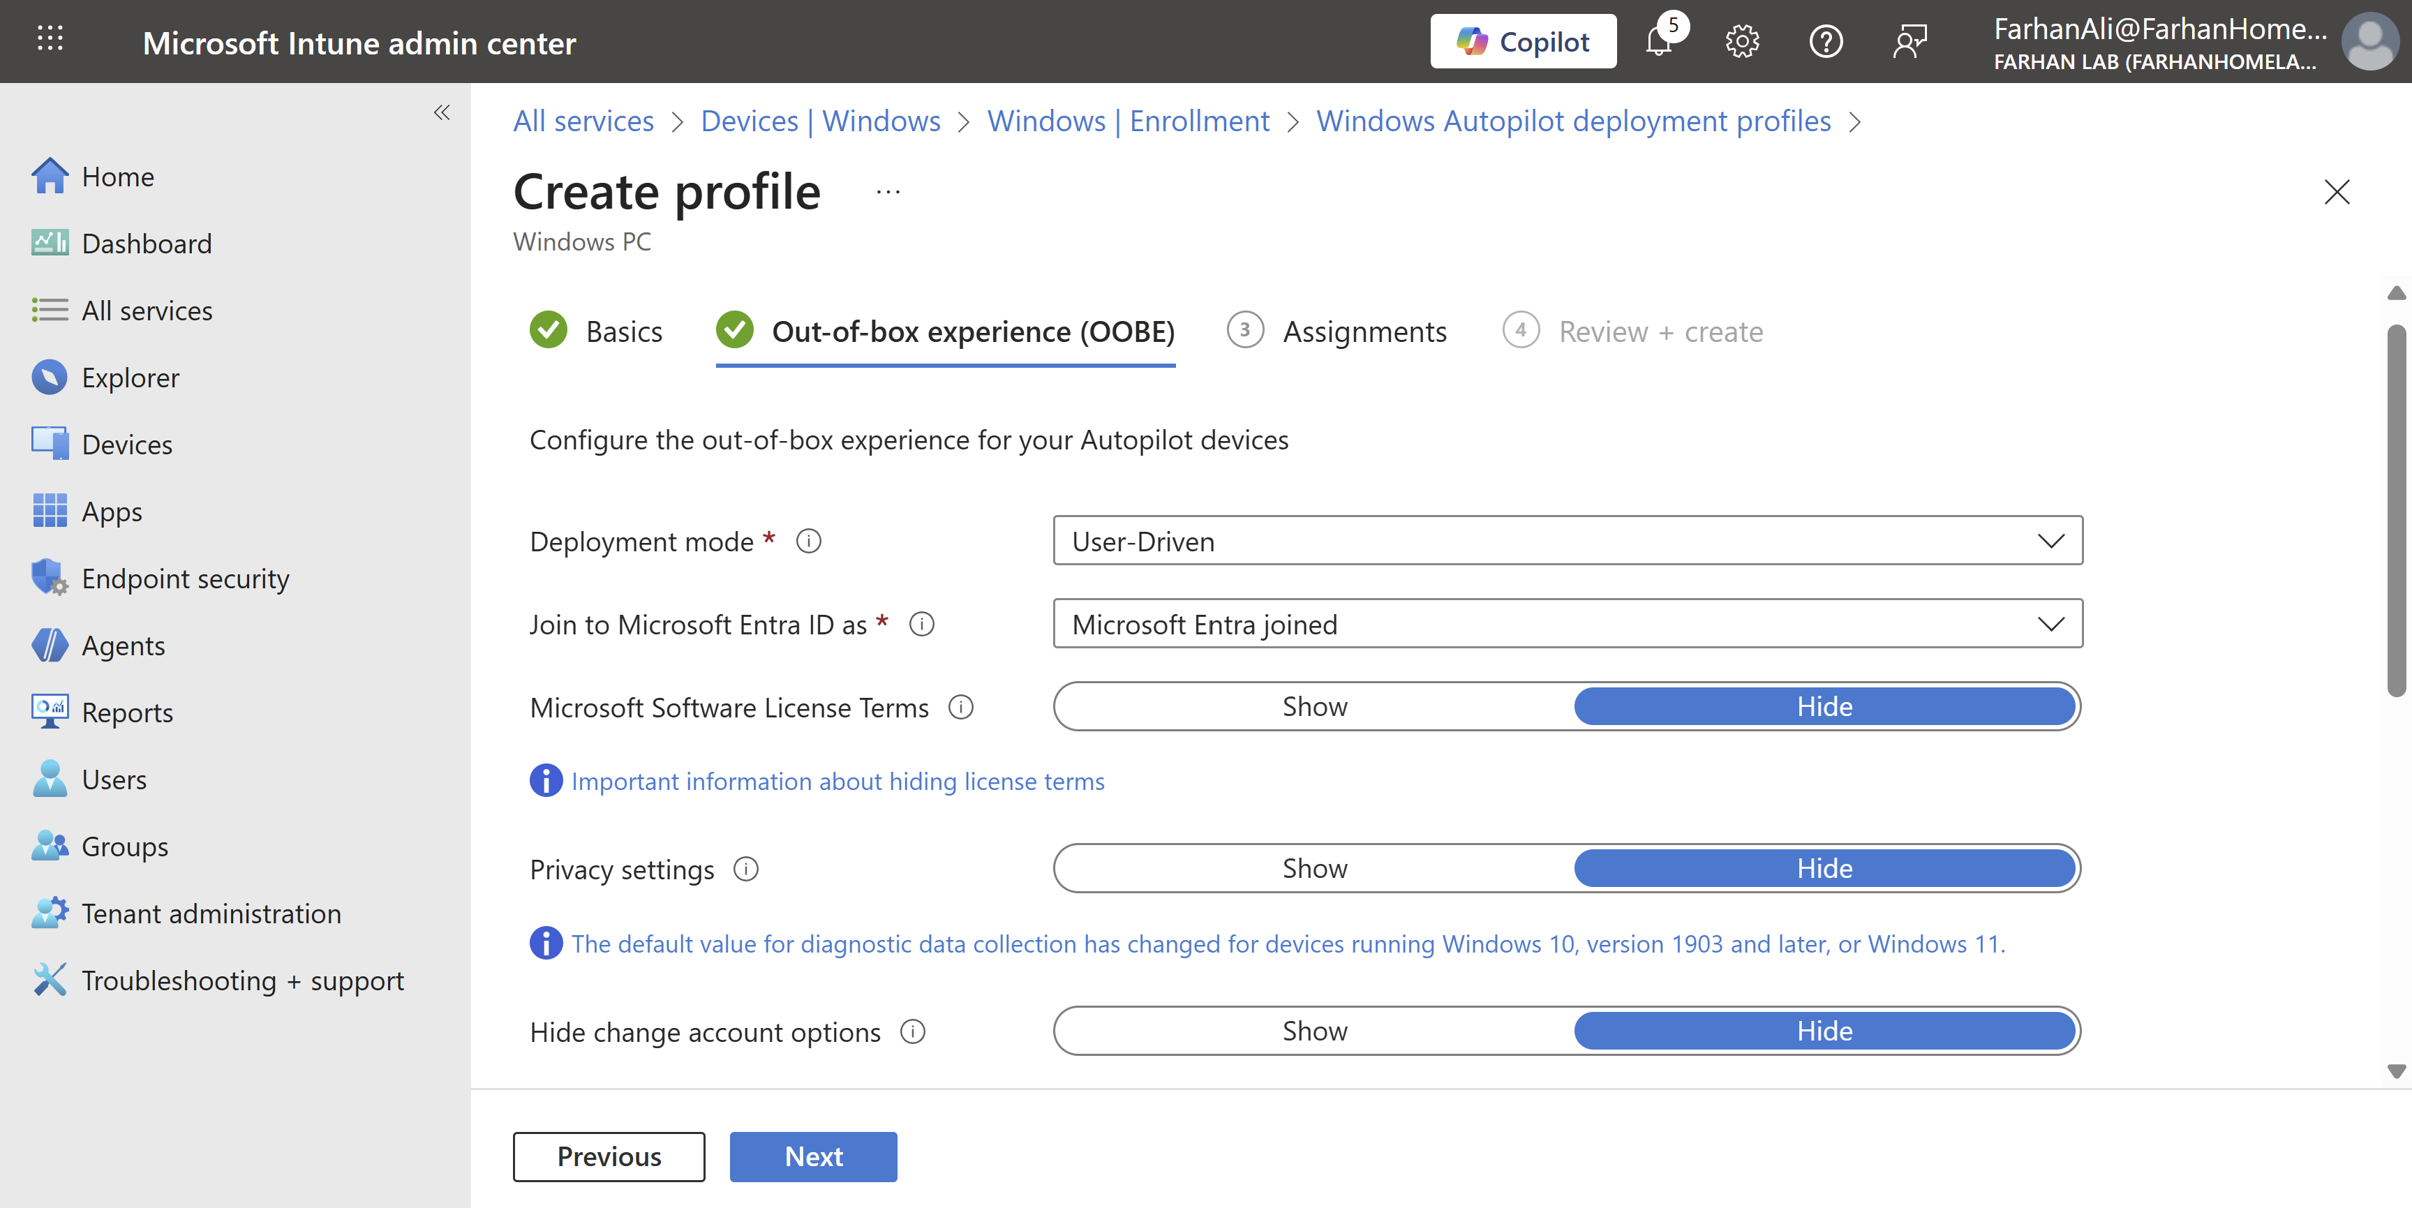The width and height of the screenshot is (2412, 1208).
Task: Set Privacy settings to Show
Action: point(1313,868)
